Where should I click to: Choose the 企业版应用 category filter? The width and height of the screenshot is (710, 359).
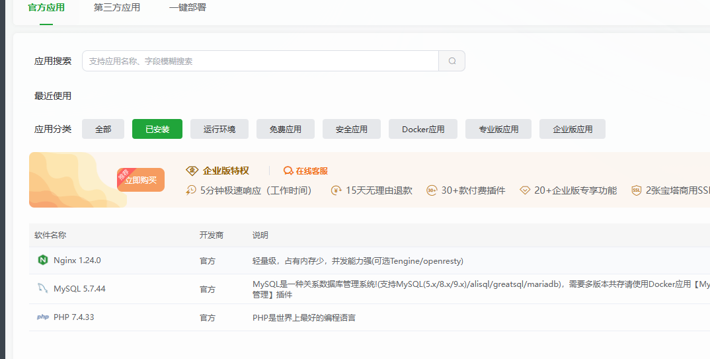click(572, 130)
